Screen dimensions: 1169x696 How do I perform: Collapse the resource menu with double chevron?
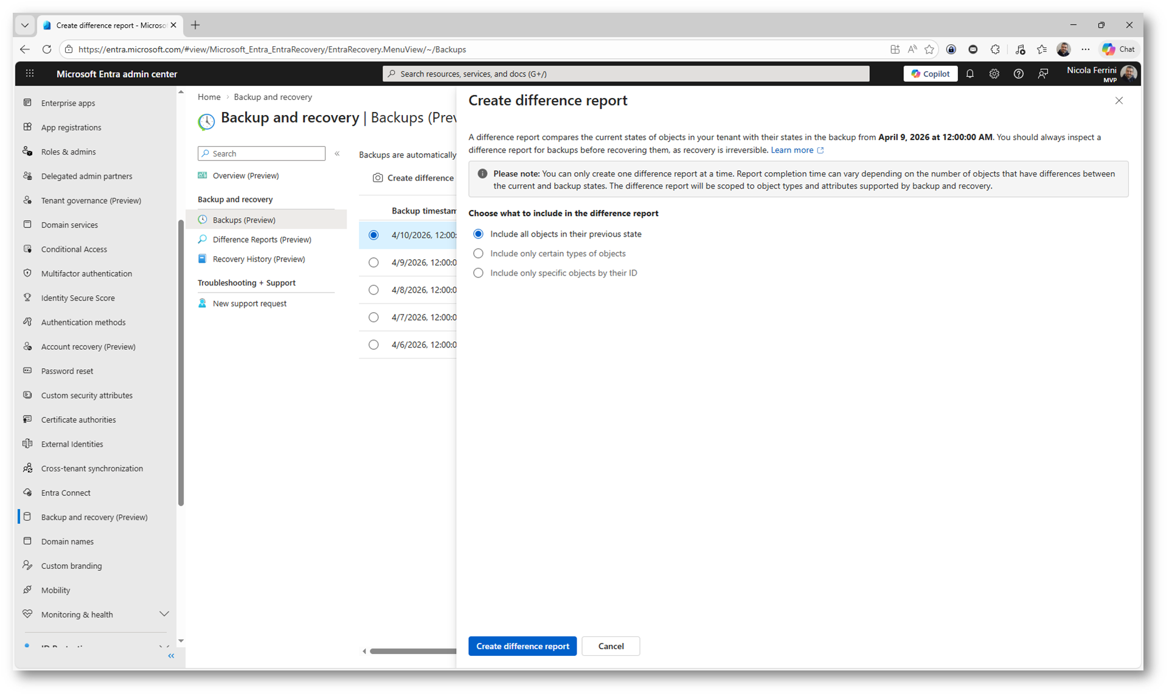point(337,154)
